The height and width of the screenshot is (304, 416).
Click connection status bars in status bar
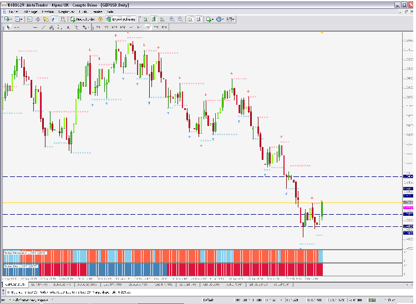click(372, 300)
